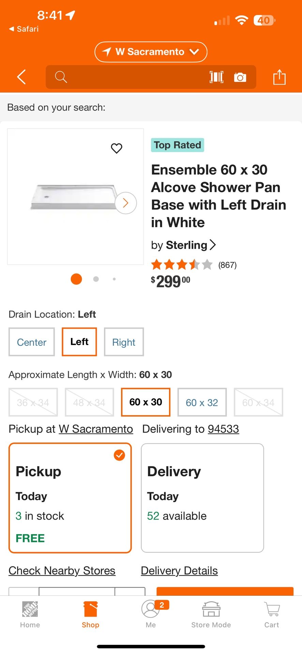Add shower pan to favorites with heart icon

pyautogui.click(x=117, y=148)
